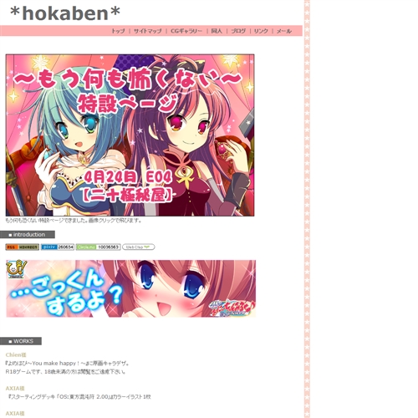This screenshot has width=418, height=418.
Task: Click the WORKS section header
Action: pos(21,341)
